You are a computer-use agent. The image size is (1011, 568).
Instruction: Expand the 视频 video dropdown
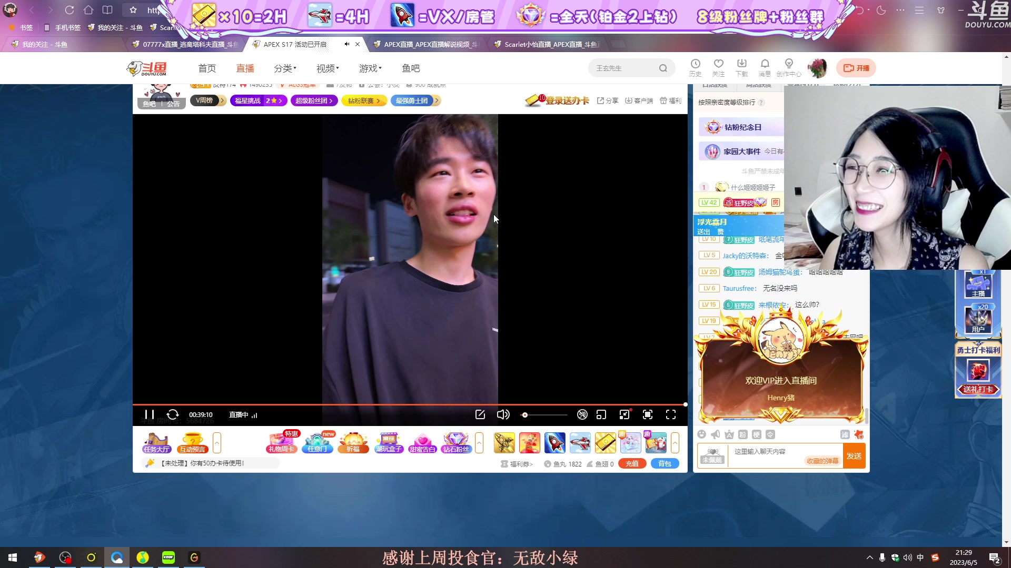(x=328, y=68)
